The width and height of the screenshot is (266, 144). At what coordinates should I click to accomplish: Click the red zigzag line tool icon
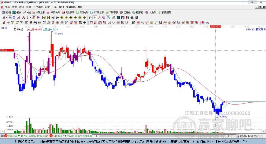(99, 18)
